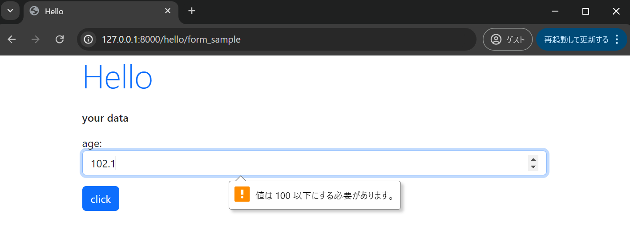Maximize the browser window

(x=586, y=11)
